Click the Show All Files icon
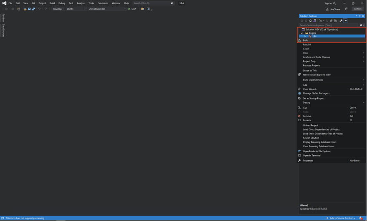 [x=335, y=21]
